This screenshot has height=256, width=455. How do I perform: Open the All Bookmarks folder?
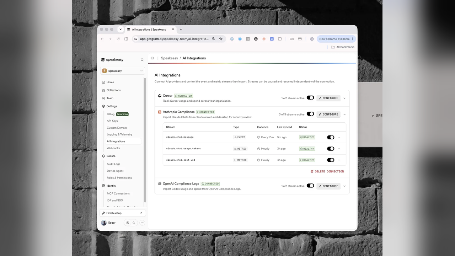coord(343,47)
